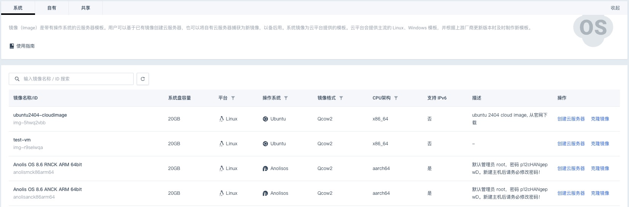Viewport: 629px width, 207px height.
Task: Switch to the 共享 tab
Action: 86,8
